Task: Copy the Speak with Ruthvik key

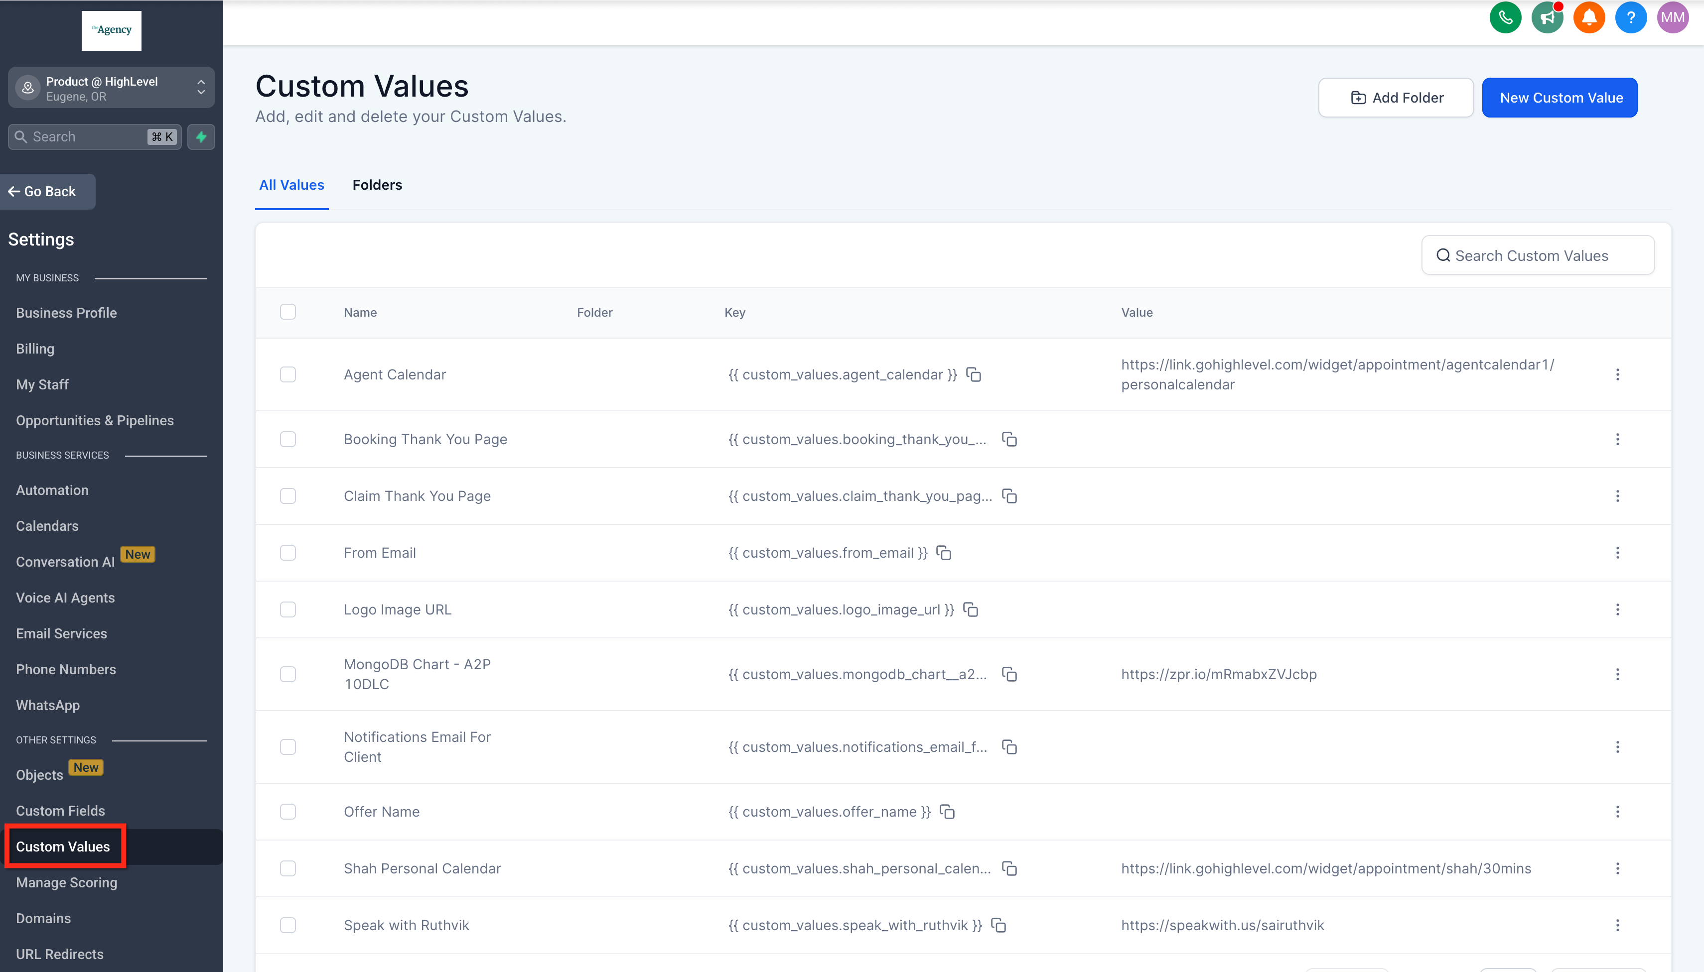Action: pyautogui.click(x=998, y=925)
